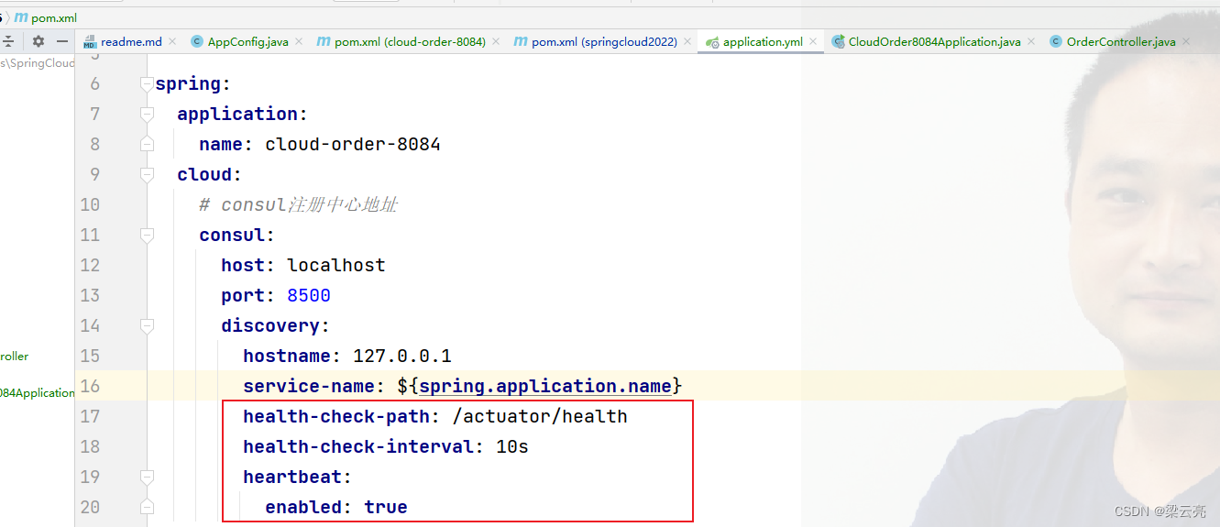Viewport: 1220px width, 527px height.
Task: Collapse the spring: block at line 6
Action: point(147,83)
